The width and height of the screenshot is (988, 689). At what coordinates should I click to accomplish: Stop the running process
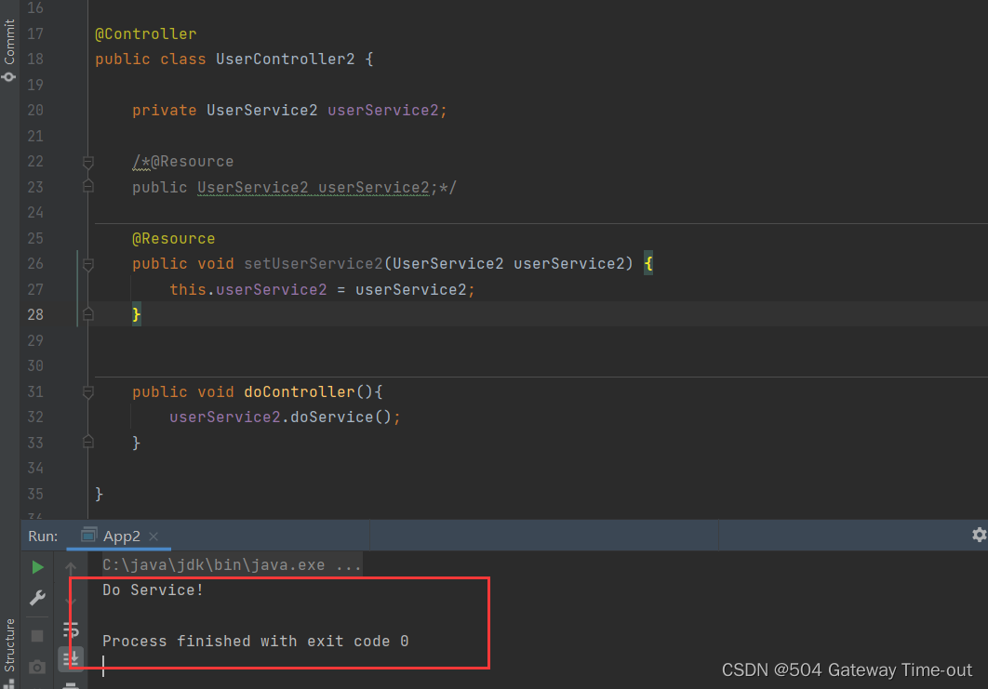(37, 636)
